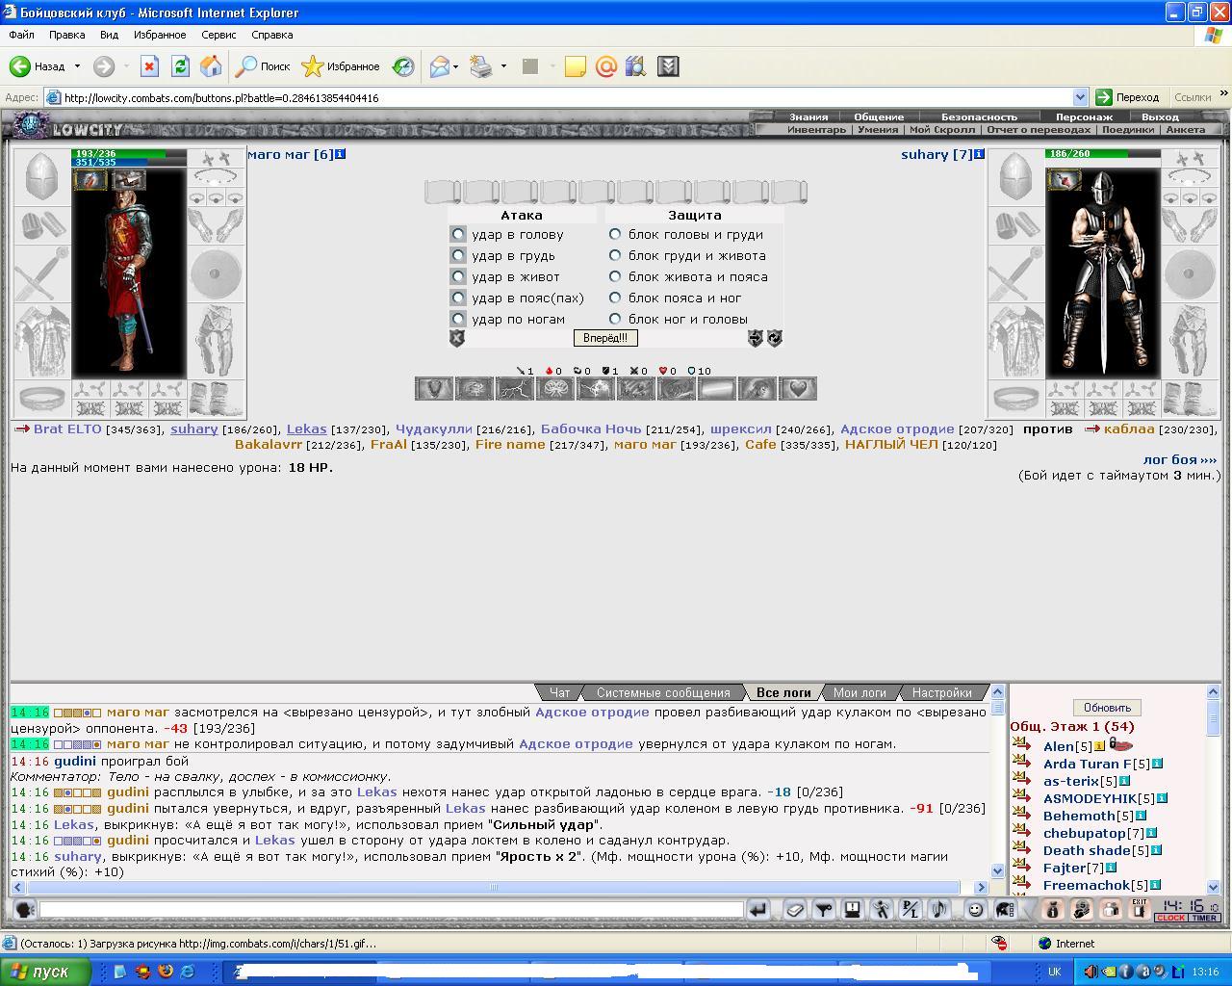Click the IE Refresh button
Image resolution: width=1232 pixels, height=986 pixels.
[x=180, y=66]
